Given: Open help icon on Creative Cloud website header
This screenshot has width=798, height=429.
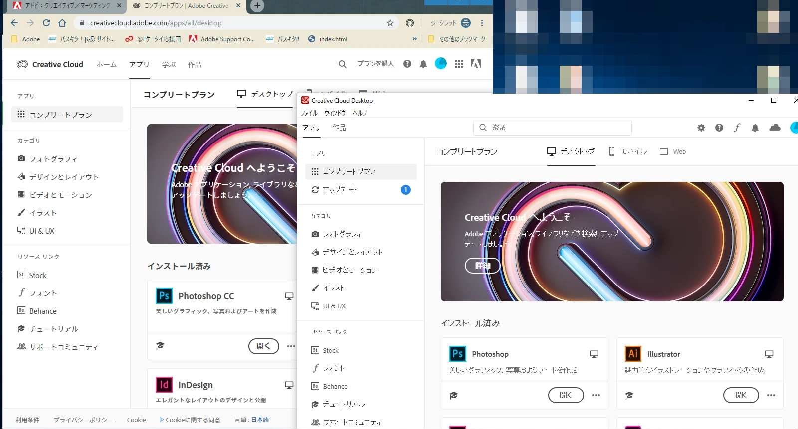Looking at the screenshot, I should click(407, 64).
